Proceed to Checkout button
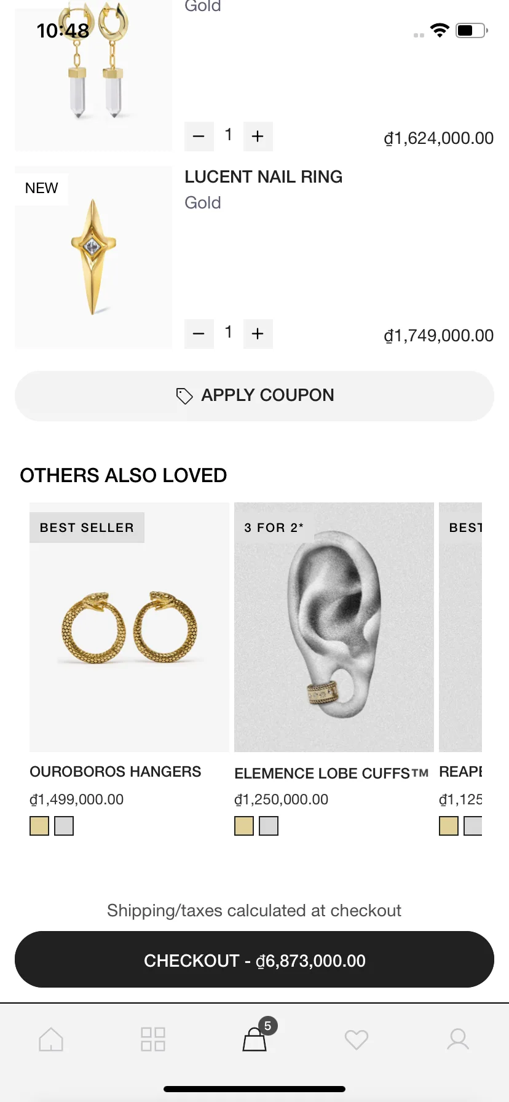509x1102 pixels. point(254,960)
